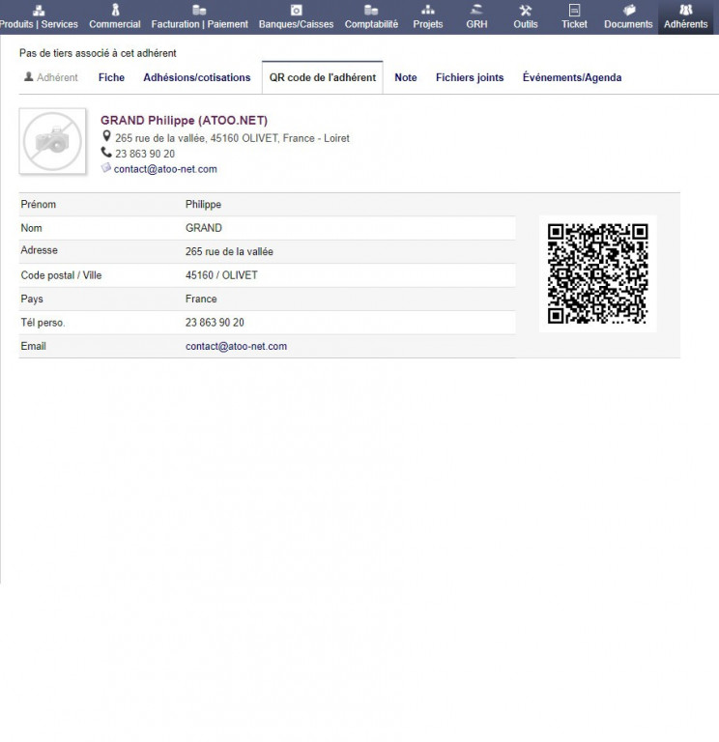Open the Projets module icon

click(x=428, y=10)
